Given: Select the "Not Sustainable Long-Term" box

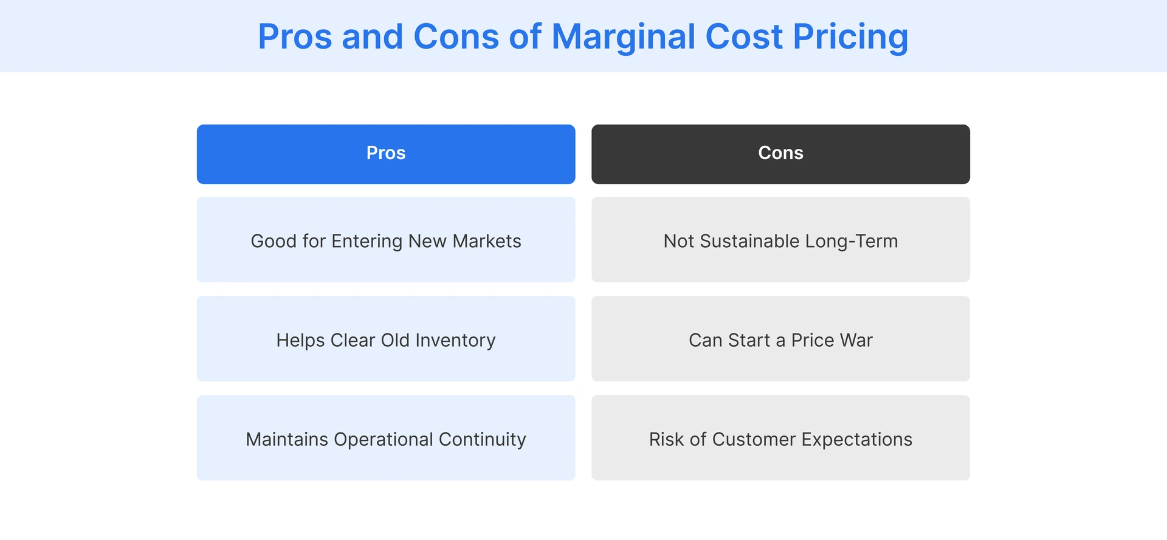Looking at the screenshot, I should 780,239.
